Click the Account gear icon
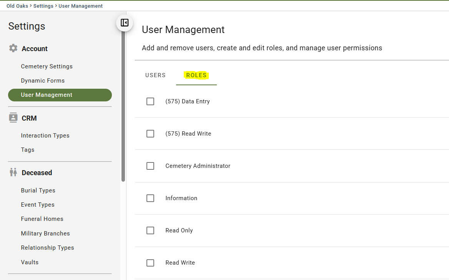The height and width of the screenshot is (280, 449). pyautogui.click(x=13, y=48)
